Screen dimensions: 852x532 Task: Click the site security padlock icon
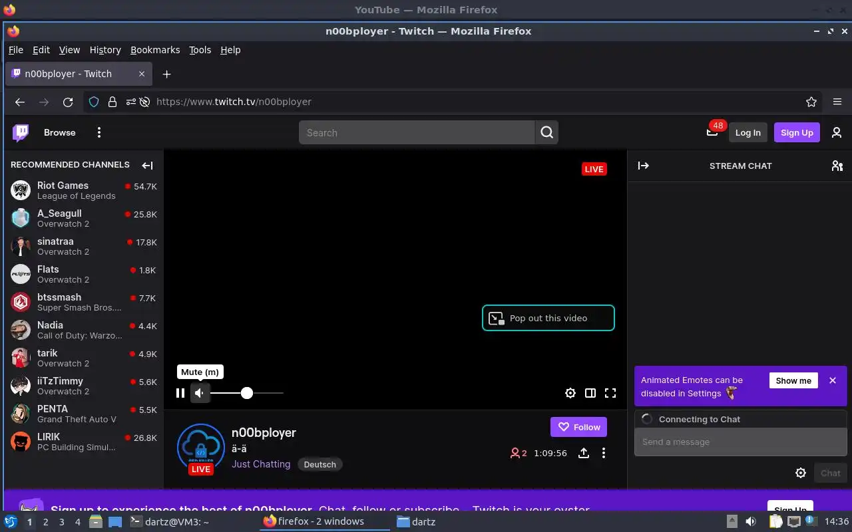[112, 102]
